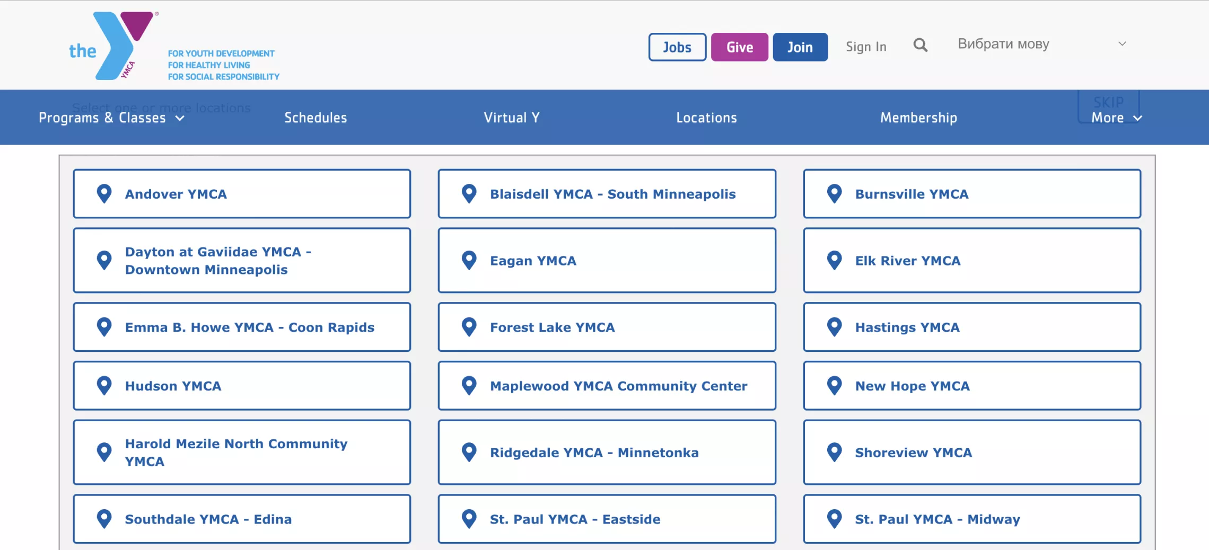This screenshot has width=1209, height=550.
Task: Select the Hudson YMCA location card
Action: click(x=242, y=386)
